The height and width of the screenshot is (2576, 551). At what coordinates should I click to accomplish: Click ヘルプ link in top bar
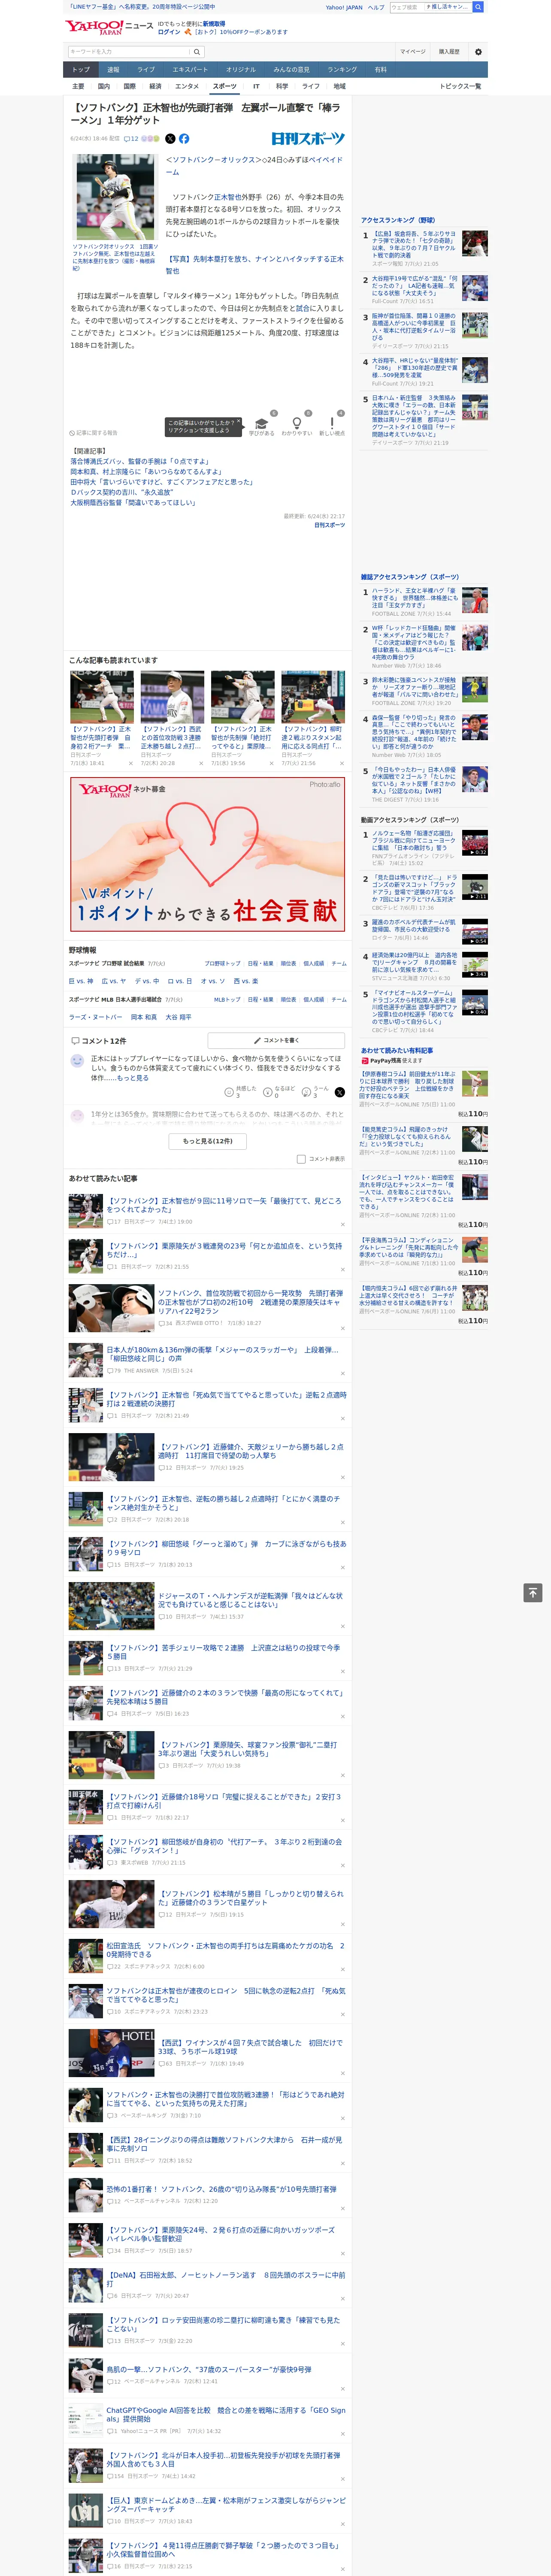coord(375,7)
